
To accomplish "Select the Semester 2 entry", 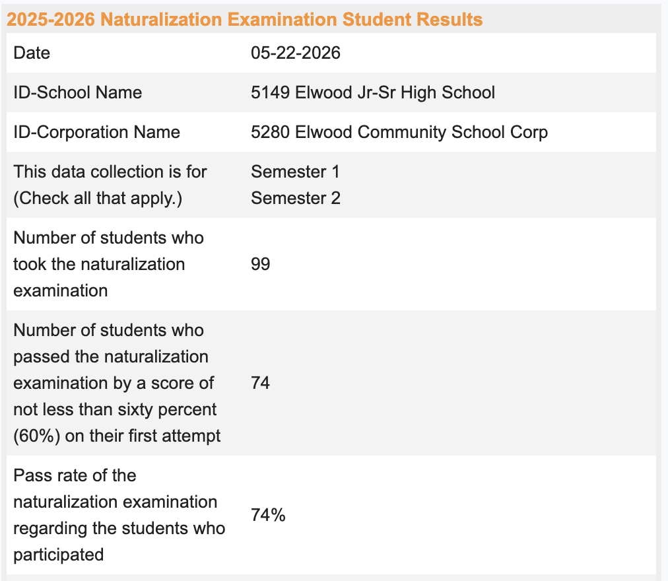I will click(295, 198).
